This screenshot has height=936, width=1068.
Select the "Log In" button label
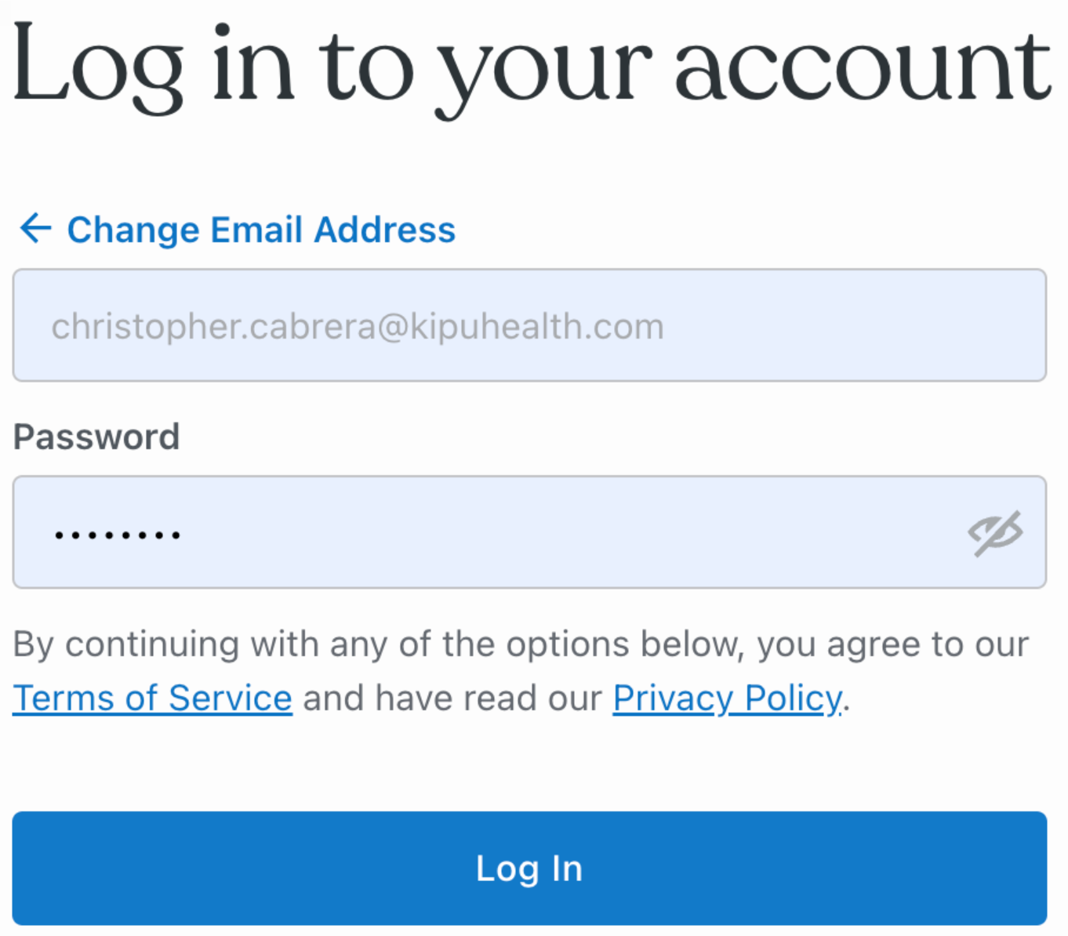[529, 869]
